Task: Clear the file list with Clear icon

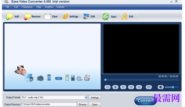Action: pyautogui.click(x=47, y=17)
